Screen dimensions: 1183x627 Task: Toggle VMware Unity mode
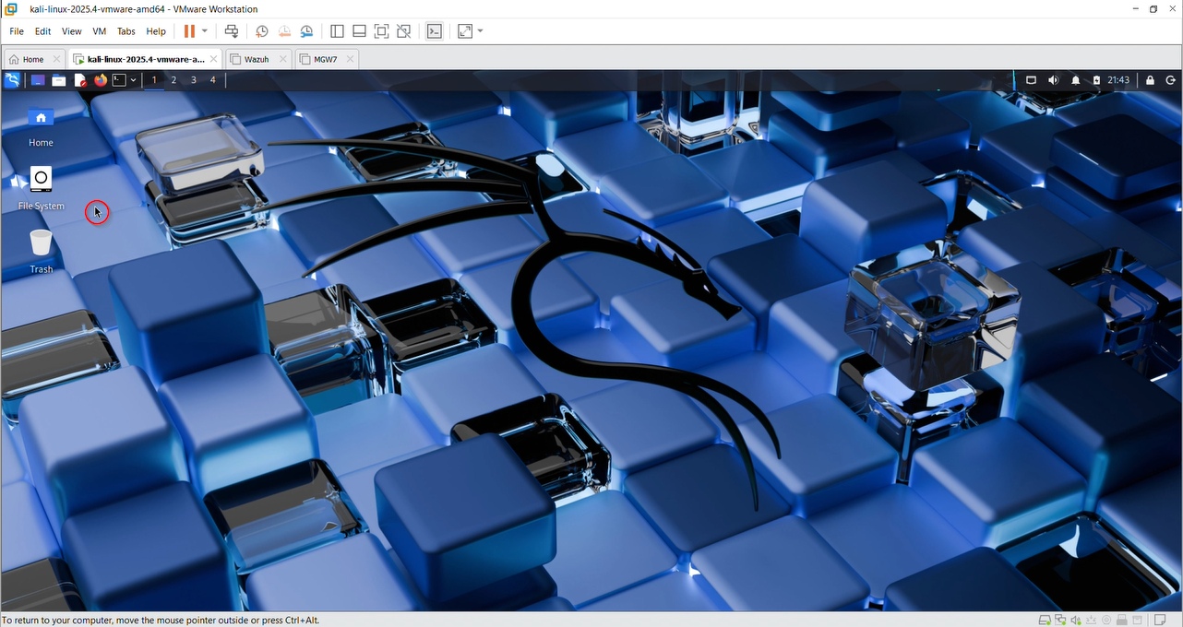pyautogui.click(x=403, y=31)
